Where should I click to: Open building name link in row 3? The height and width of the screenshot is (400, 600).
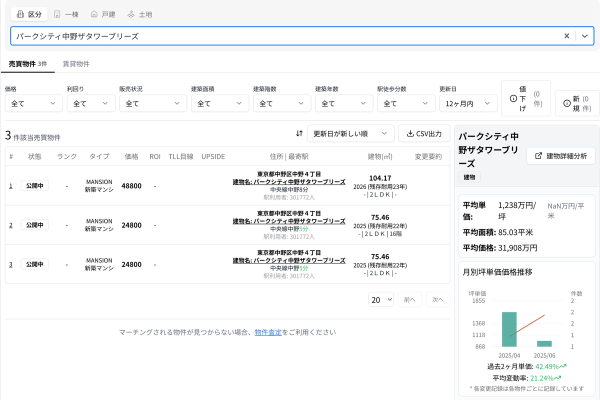pyautogui.click(x=289, y=260)
